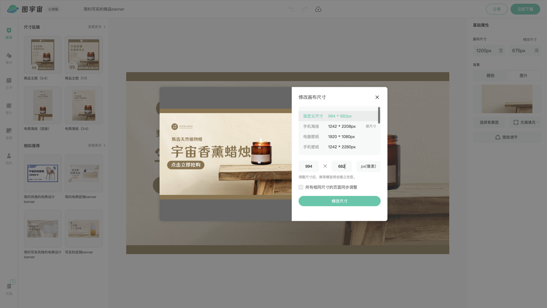Switch to the 颜色 background tab
547x308 pixels.
click(490, 76)
